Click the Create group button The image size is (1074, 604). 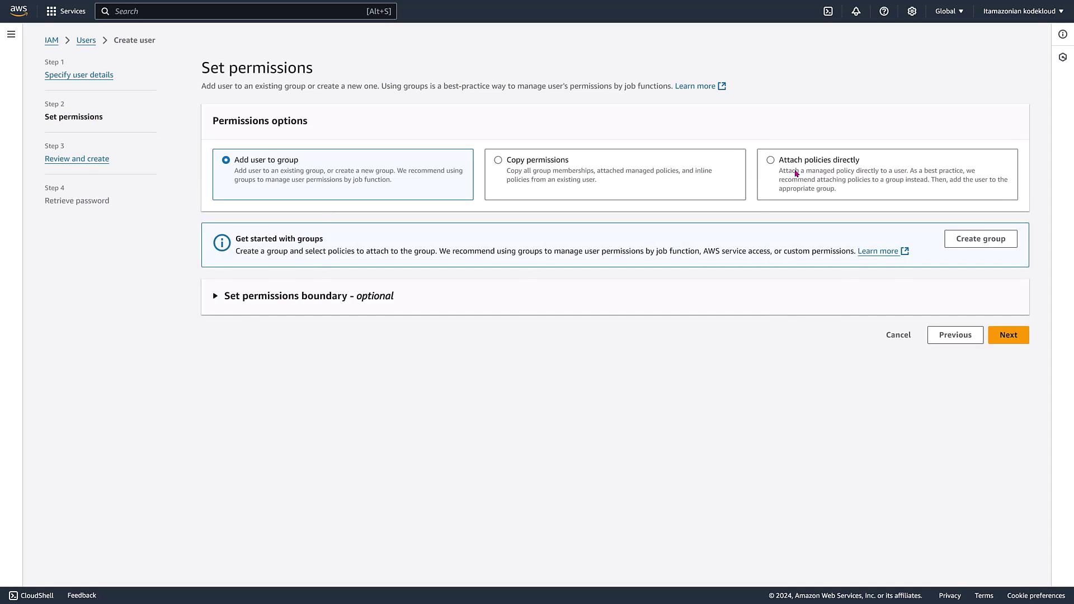click(980, 239)
